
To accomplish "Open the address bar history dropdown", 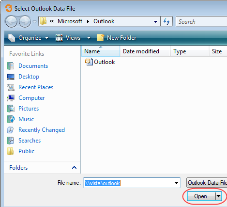I will point(155,21).
